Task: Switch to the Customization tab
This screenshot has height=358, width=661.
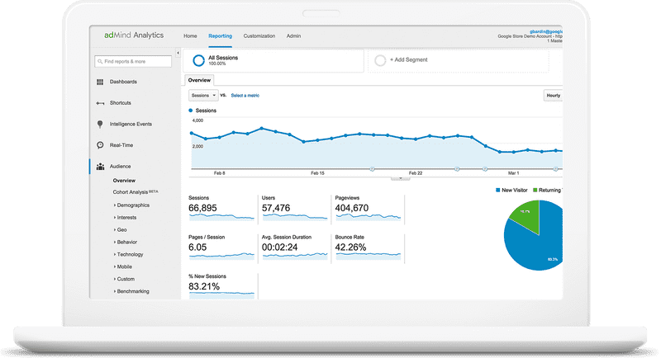Action: pyautogui.click(x=259, y=36)
